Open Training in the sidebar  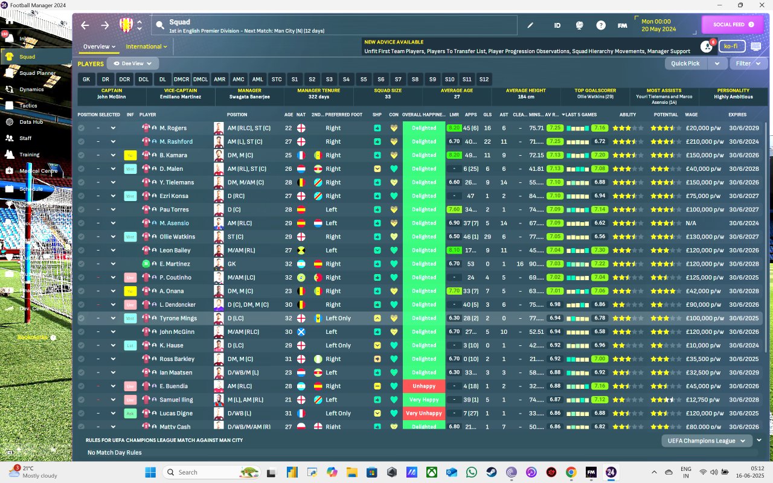click(x=36, y=155)
